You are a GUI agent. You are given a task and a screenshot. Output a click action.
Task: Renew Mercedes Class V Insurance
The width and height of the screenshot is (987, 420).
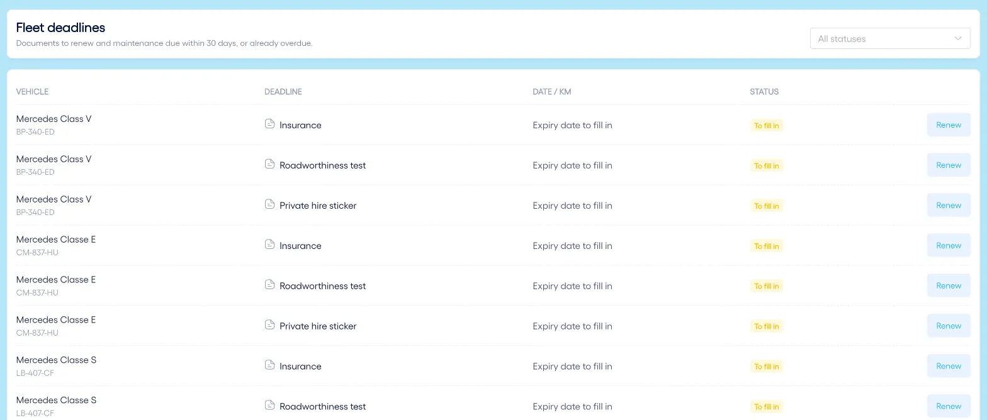point(949,124)
